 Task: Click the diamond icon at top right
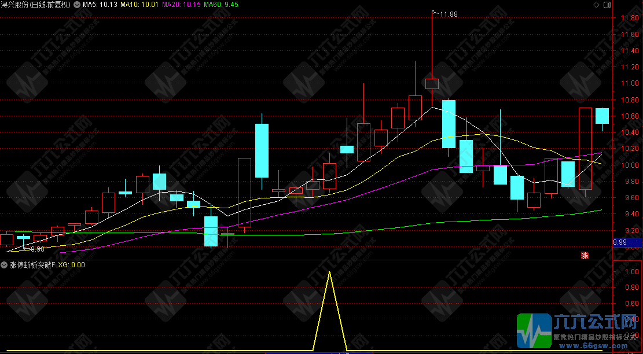[597, 5]
